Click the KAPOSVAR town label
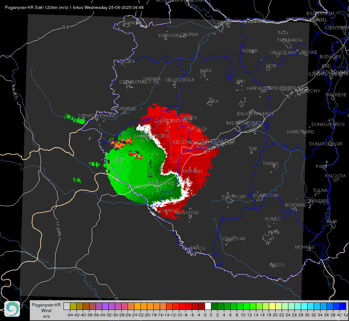 click(x=233, y=197)
